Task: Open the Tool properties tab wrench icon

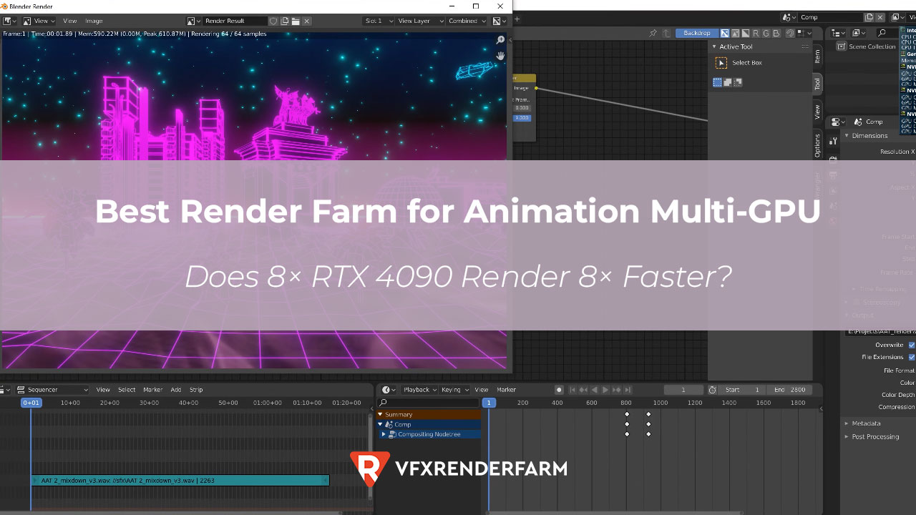Action: point(833,141)
